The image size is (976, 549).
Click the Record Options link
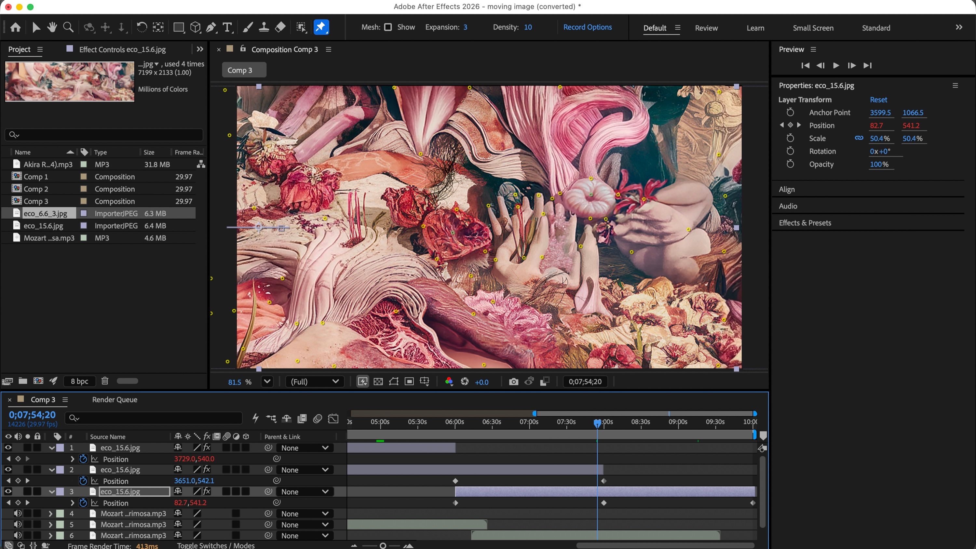point(587,27)
